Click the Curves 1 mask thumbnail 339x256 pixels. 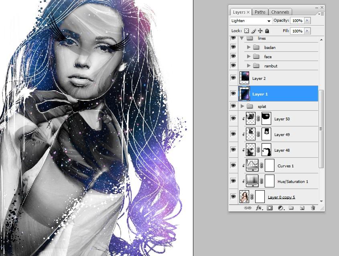270,165
